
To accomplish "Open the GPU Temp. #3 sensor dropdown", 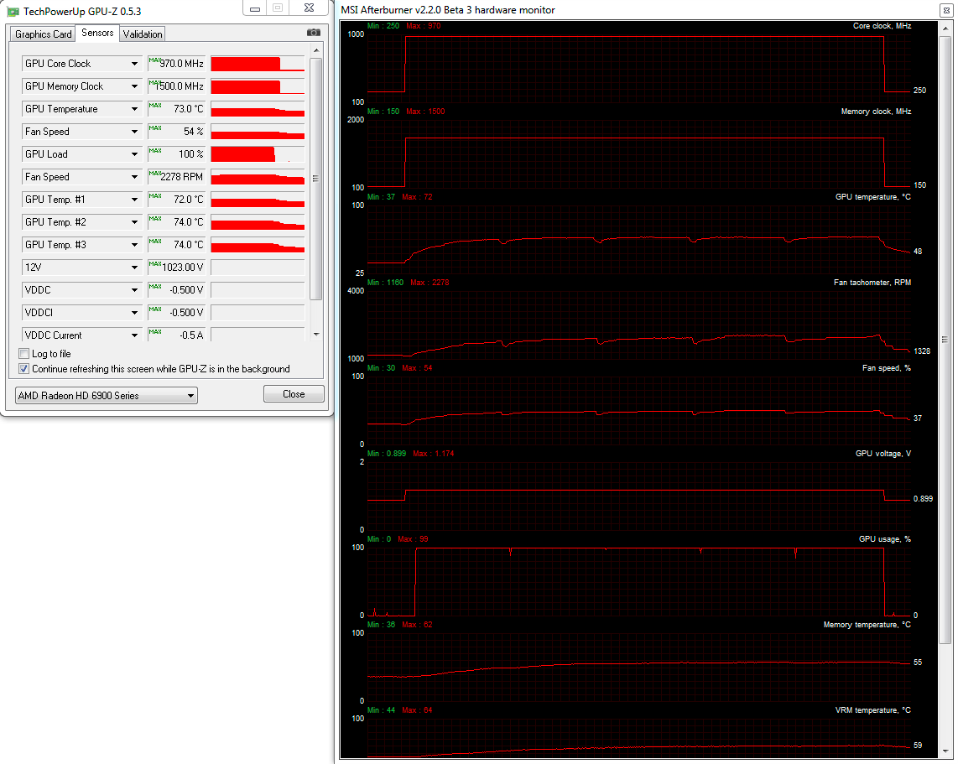I will coord(134,244).
